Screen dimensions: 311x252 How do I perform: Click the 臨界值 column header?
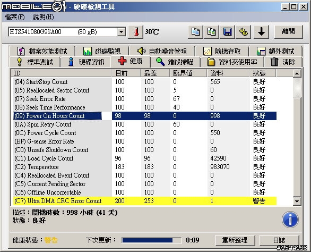(x=188, y=73)
